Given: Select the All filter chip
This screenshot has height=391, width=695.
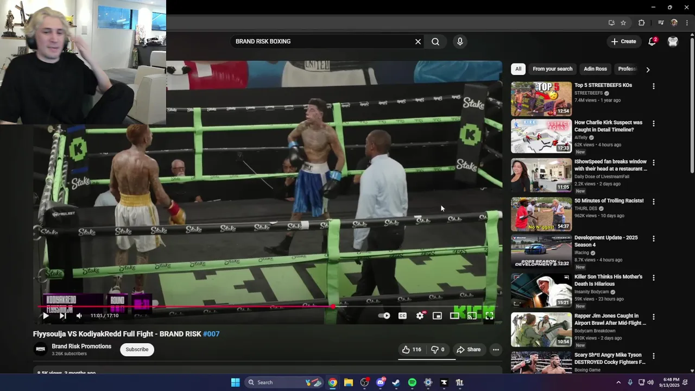Looking at the screenshot, I should (518, 69).
